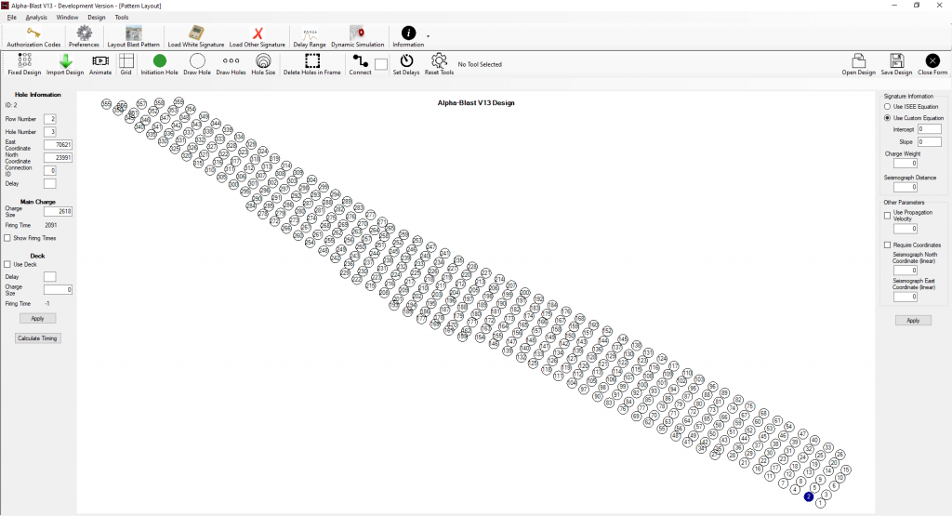This screenshot has width=952, height=516.
Task: Click Calculate Timing button
Action: click(x=37, y=338)
